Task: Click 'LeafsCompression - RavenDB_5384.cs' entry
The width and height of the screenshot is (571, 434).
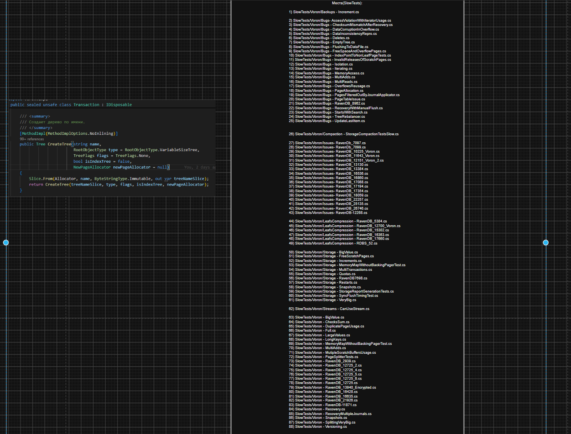Action: pos(338,221)
